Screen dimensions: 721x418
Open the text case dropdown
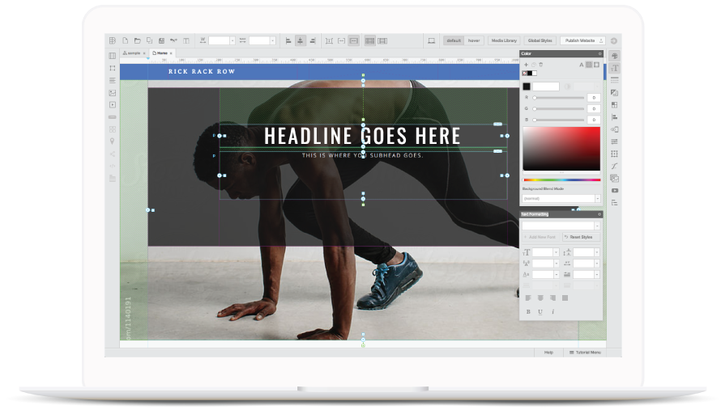pyautogui.click(x=556, y=274)
